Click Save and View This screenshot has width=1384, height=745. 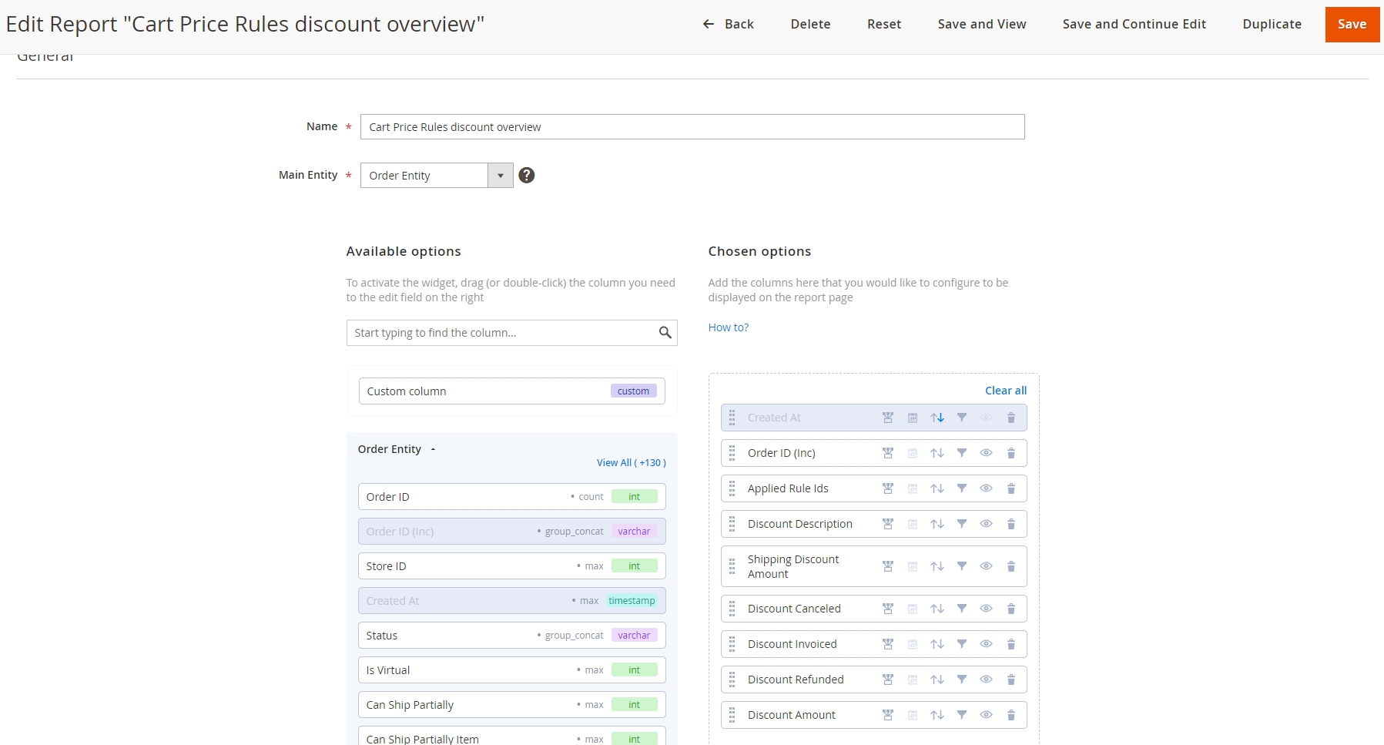(982, 24)
